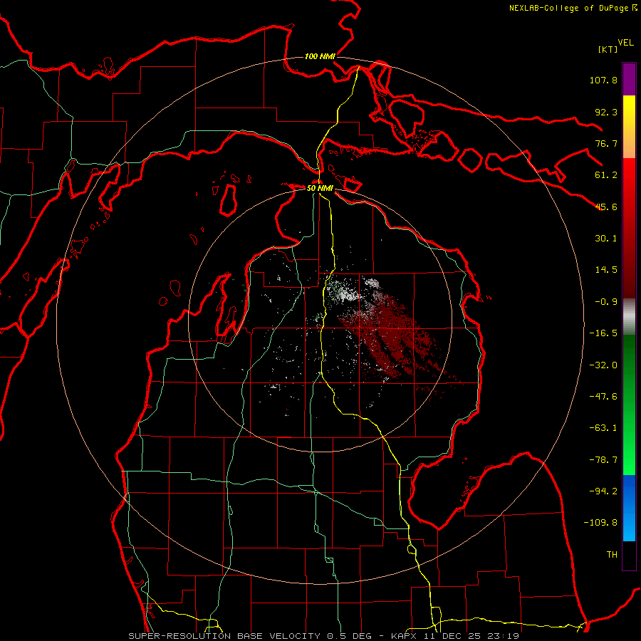Click the 30.1 velocity scale value
The width and height of the screenshot is (641, 641).
pos(606,239)
